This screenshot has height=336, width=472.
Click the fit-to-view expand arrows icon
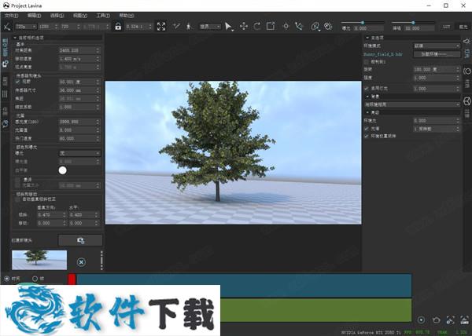[160, 26]
